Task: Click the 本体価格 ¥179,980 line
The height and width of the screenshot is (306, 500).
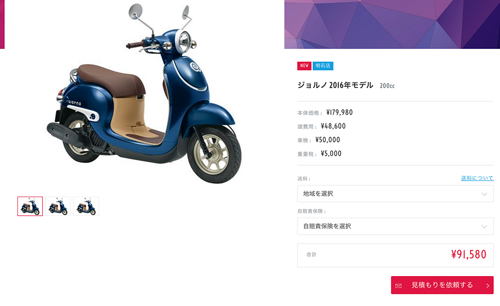Action: tap(325, 112)
